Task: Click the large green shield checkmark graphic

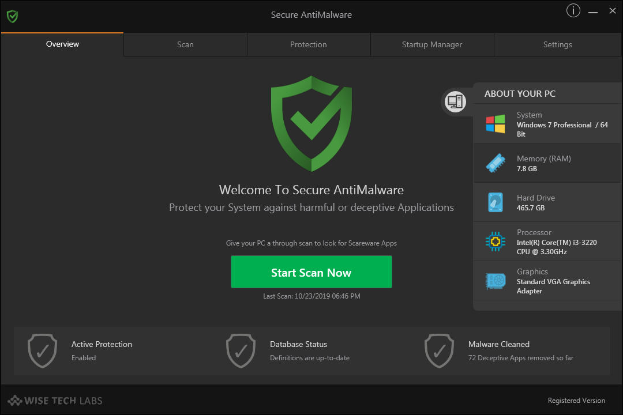Action: tap(311, 123)
